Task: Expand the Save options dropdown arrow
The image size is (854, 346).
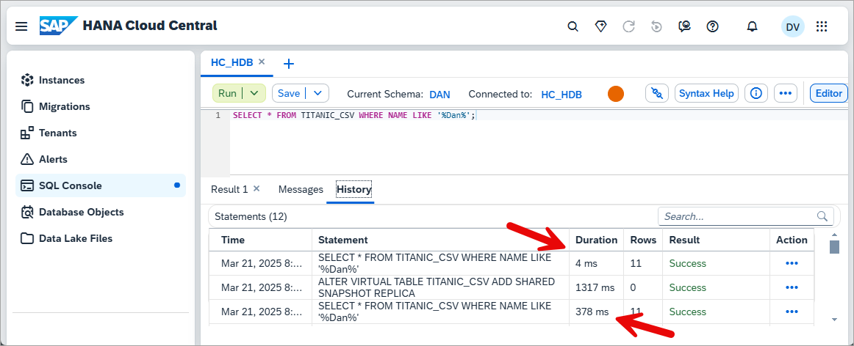Action: [318, 93]
